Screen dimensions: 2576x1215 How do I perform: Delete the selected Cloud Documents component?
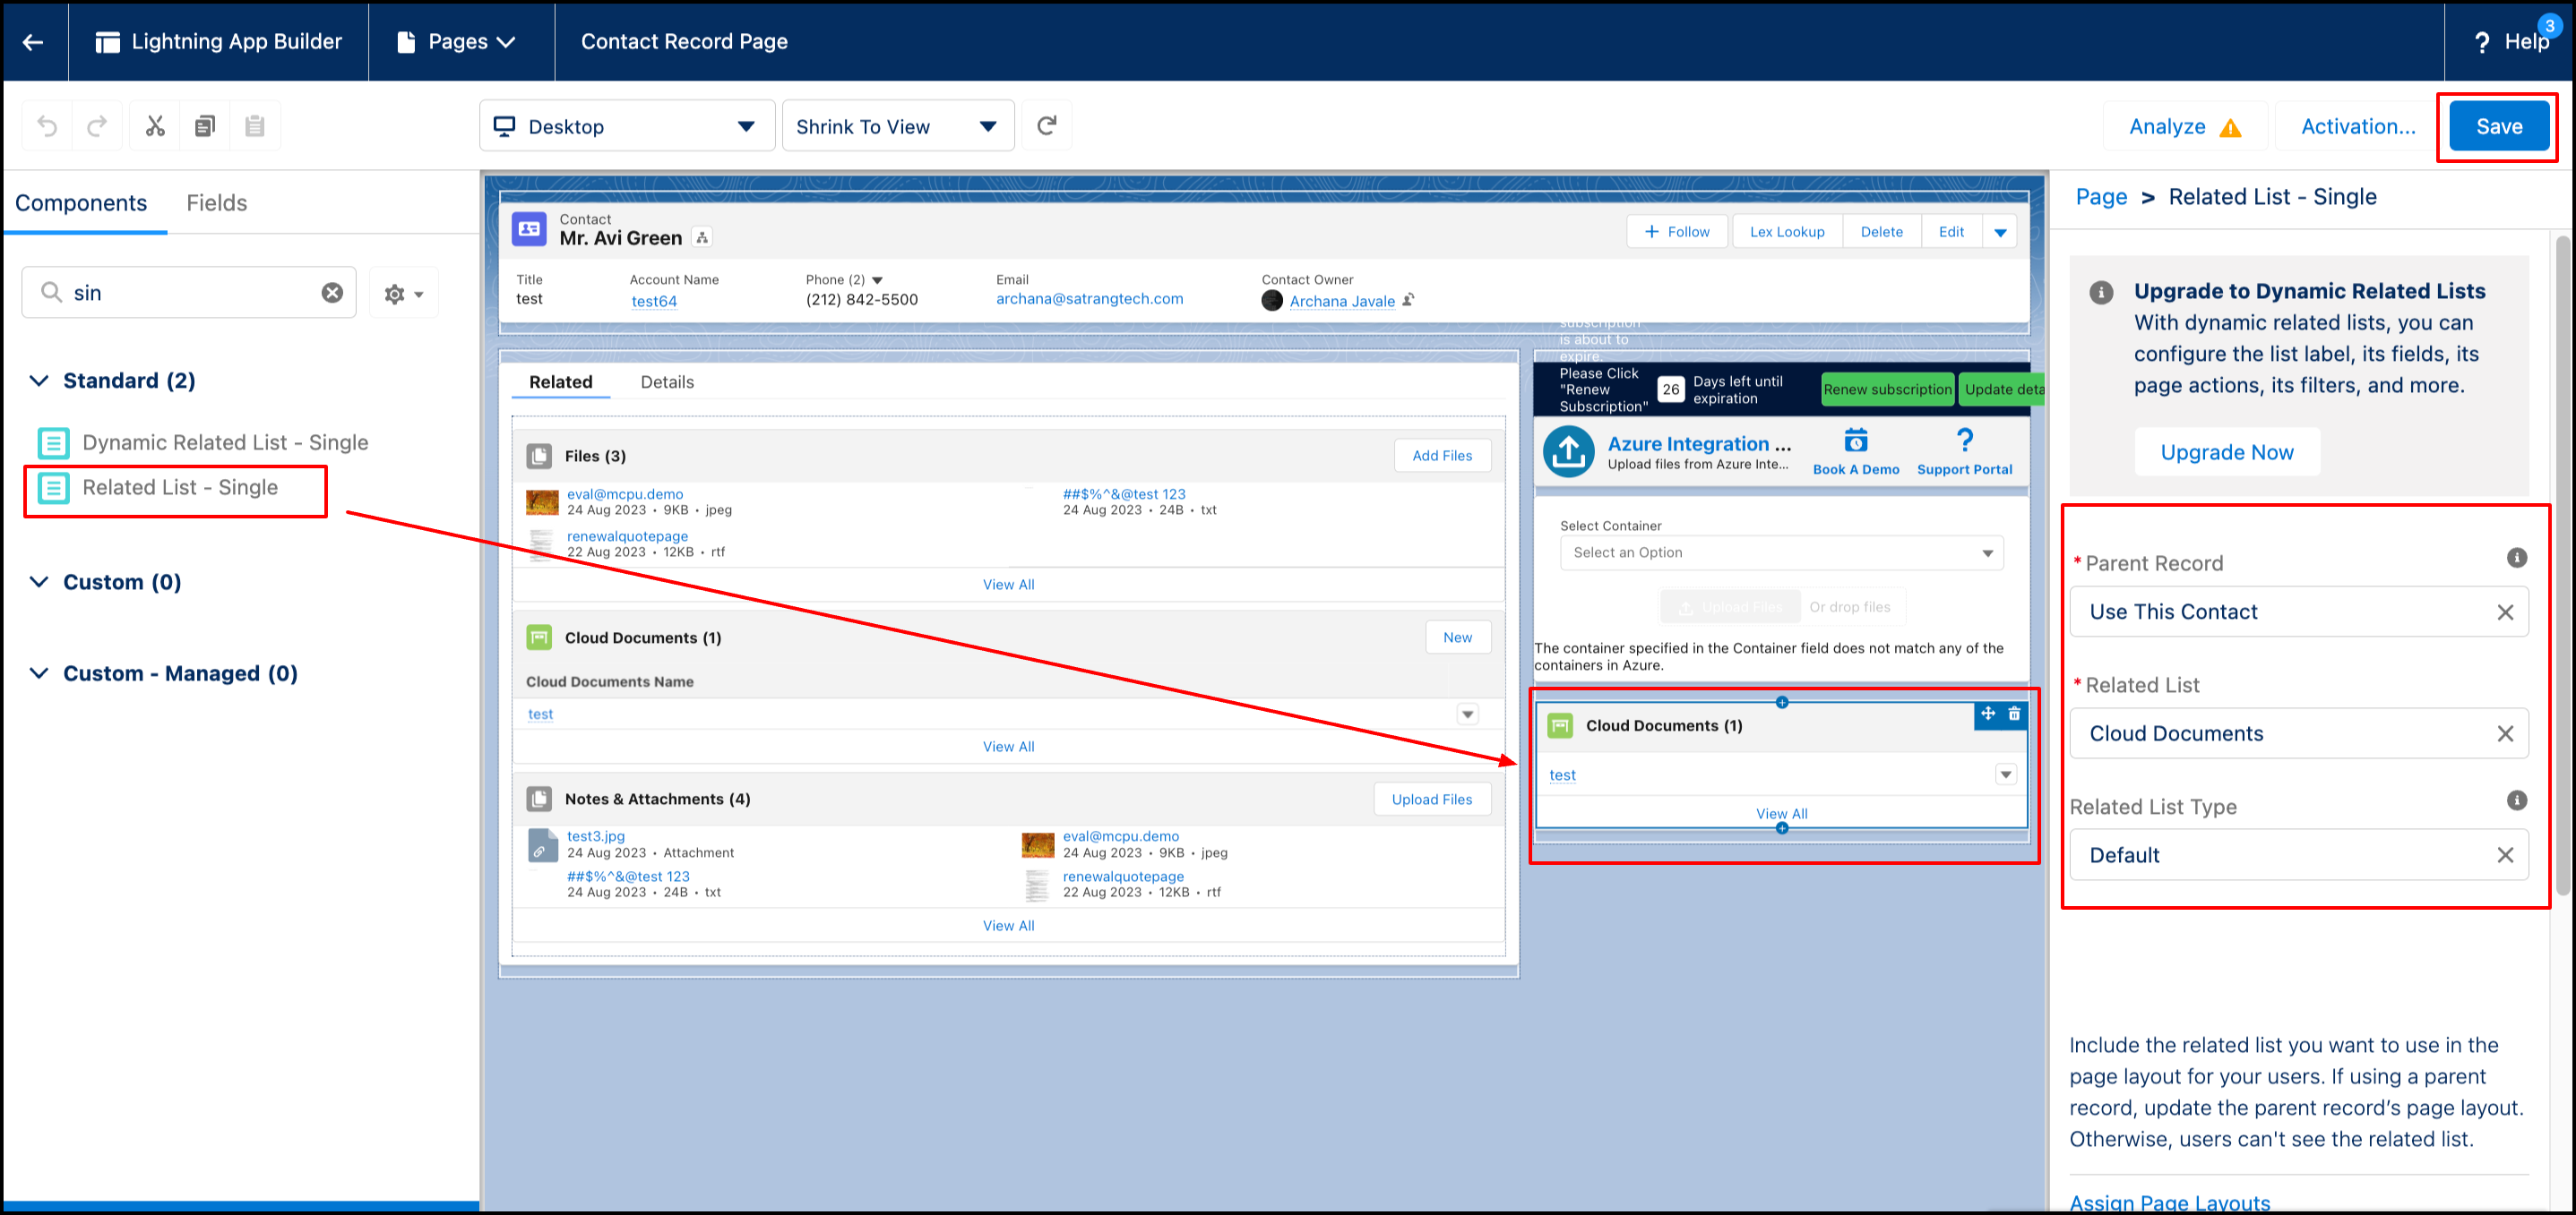click(2014, 714)
